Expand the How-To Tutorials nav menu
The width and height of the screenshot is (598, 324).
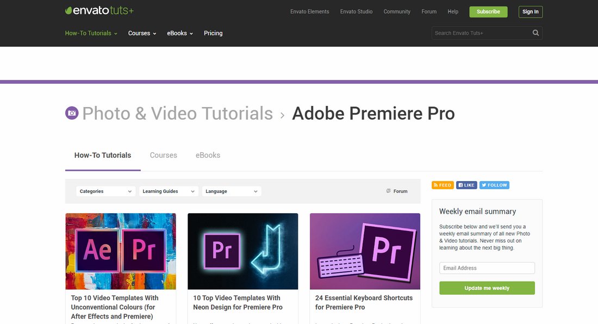91,33
